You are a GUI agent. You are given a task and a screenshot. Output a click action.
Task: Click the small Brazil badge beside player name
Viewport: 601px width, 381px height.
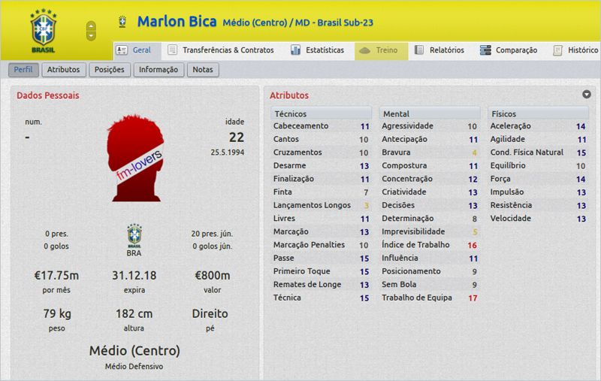click(122, 22)
